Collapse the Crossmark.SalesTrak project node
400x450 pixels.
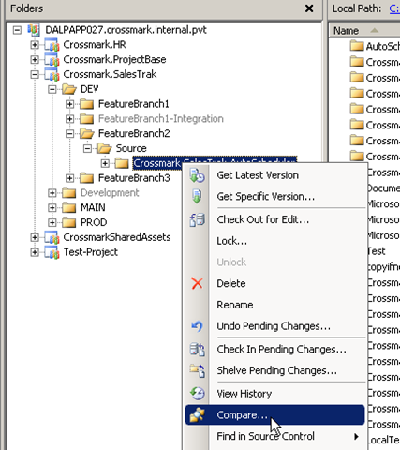(x=35, y=74)
